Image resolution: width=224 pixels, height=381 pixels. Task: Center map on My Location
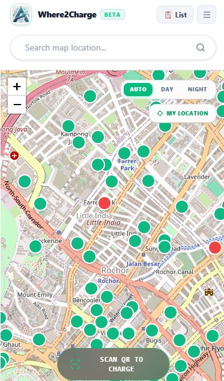tap(183, 114)
